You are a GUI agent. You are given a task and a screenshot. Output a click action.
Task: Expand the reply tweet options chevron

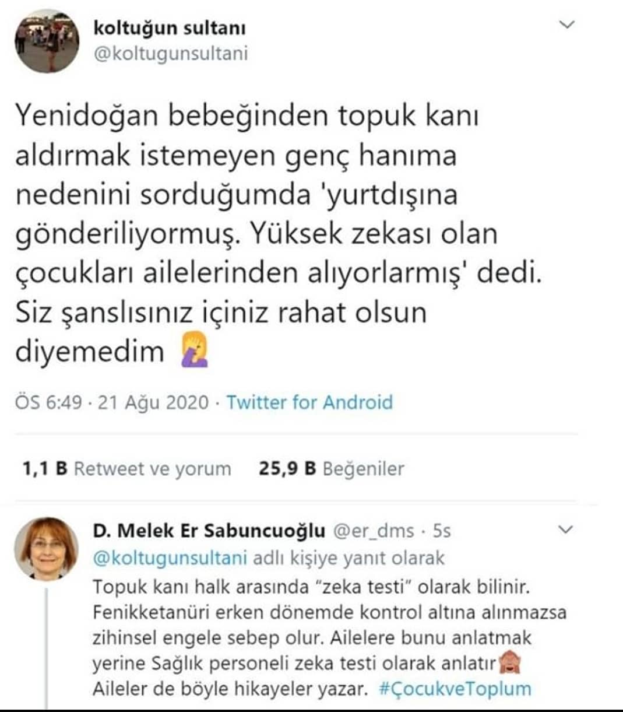(x=566, y=530)
